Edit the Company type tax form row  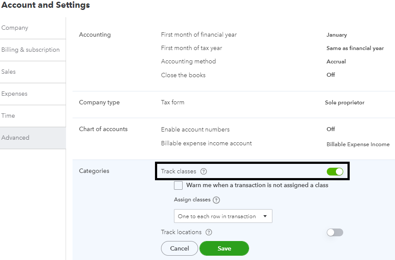pyautogui.click(x=173, y=103)
